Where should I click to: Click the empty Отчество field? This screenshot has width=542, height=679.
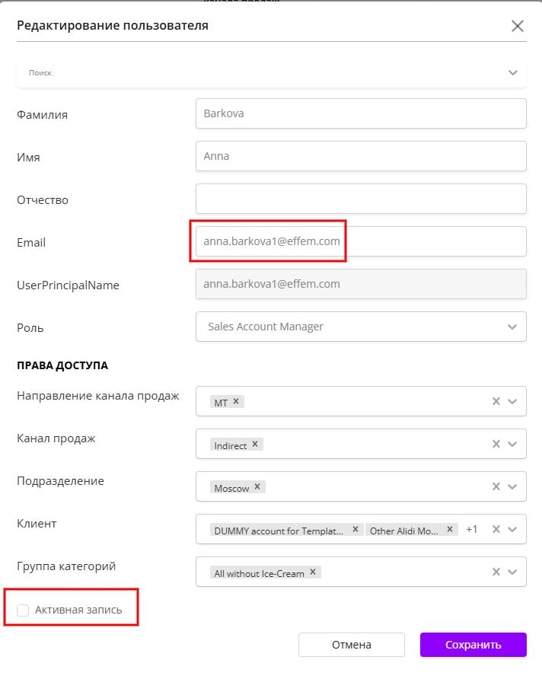(x=361, y=199)
